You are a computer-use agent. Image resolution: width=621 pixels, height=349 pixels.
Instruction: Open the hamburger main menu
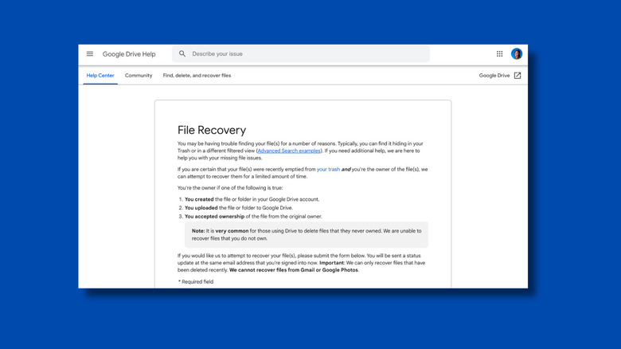click(90, 54)
